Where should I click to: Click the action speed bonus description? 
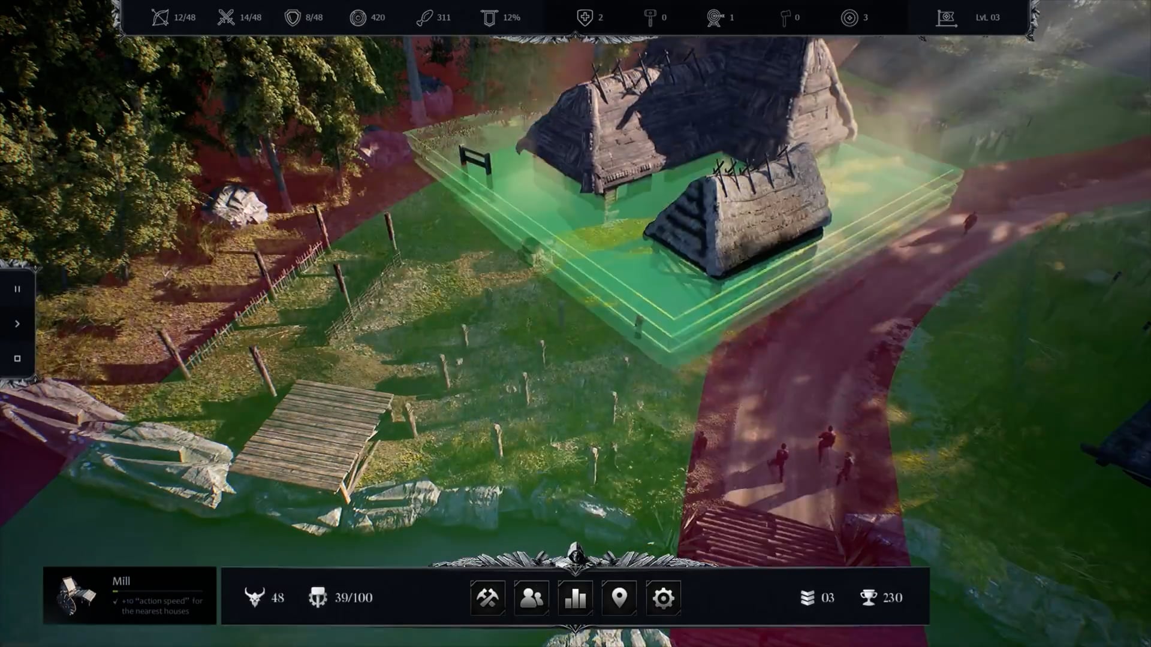(158, 606)
